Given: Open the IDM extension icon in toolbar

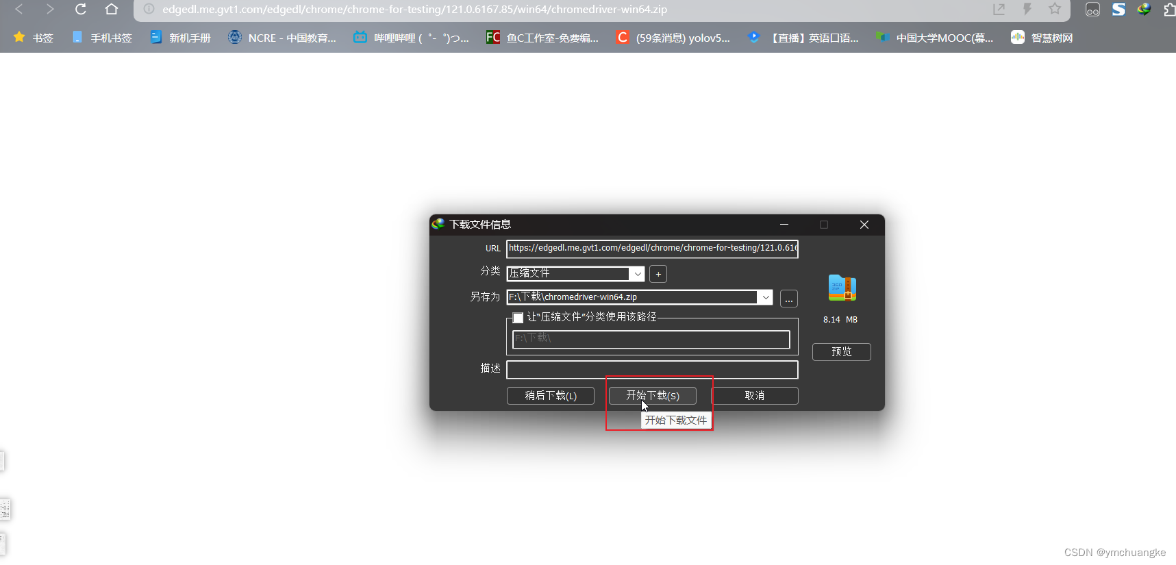Looking at the screenshot, I should (x=1144, y=9).
